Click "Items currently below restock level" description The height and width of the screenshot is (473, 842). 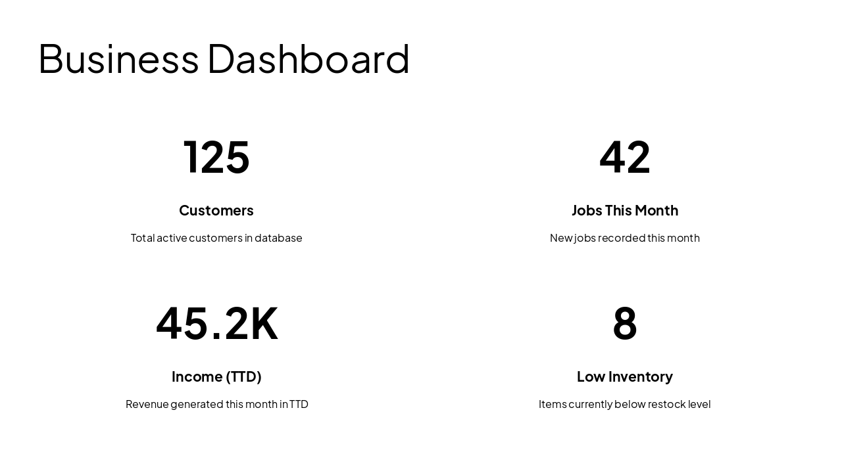625,404
